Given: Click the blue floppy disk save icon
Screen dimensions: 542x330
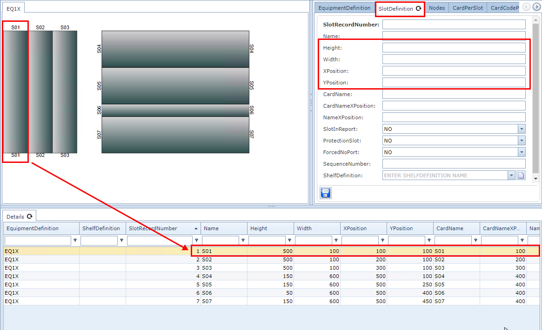Looking at the screenshot, I should pos(326,193).
